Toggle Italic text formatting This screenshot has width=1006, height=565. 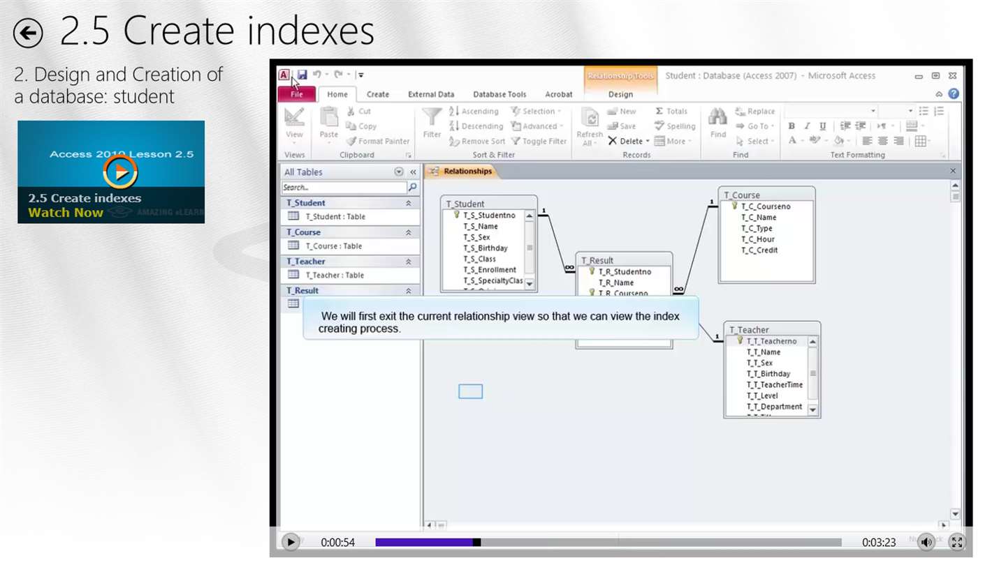pyautogui.click(x=807, y=126)
